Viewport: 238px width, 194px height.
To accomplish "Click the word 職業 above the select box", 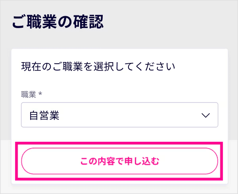I will tap(29, 95).
